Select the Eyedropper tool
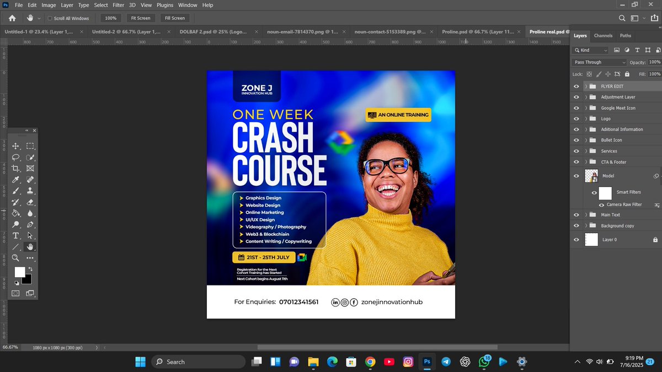The image size is (662, 372). tap(16, 180)
